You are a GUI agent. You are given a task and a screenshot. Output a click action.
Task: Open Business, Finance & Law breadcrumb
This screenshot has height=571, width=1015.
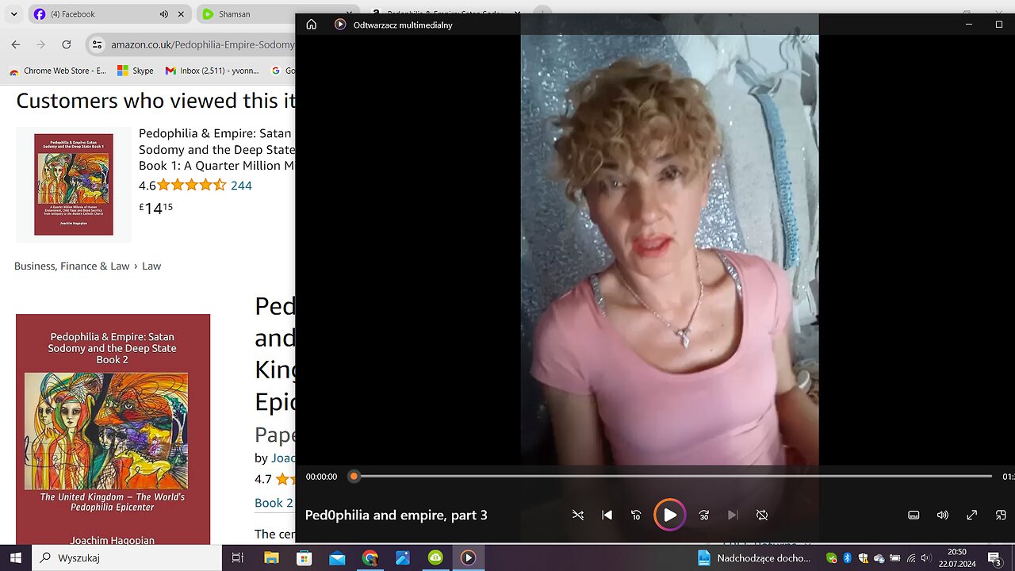[x=71, y=266]
